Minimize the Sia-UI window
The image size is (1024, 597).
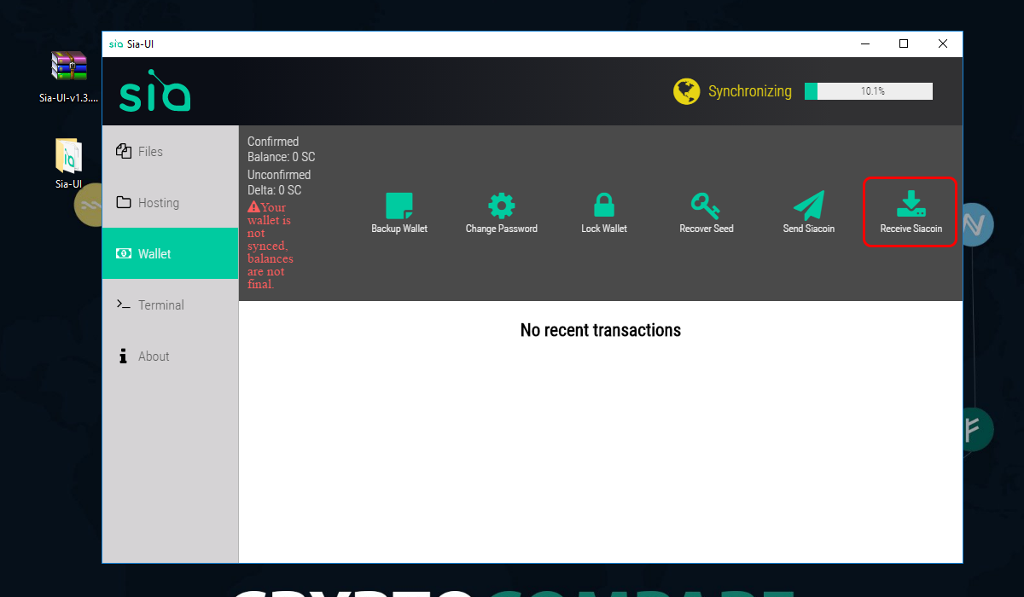tap(864, 43)
